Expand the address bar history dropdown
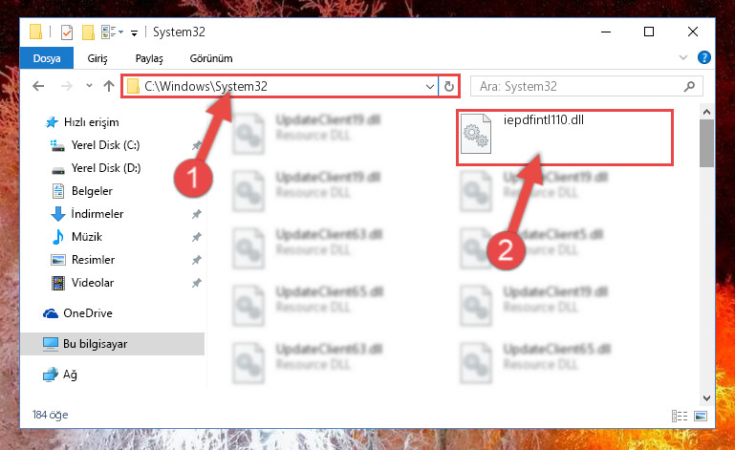Viewport: 735px width, 450px height. (429, 86)
